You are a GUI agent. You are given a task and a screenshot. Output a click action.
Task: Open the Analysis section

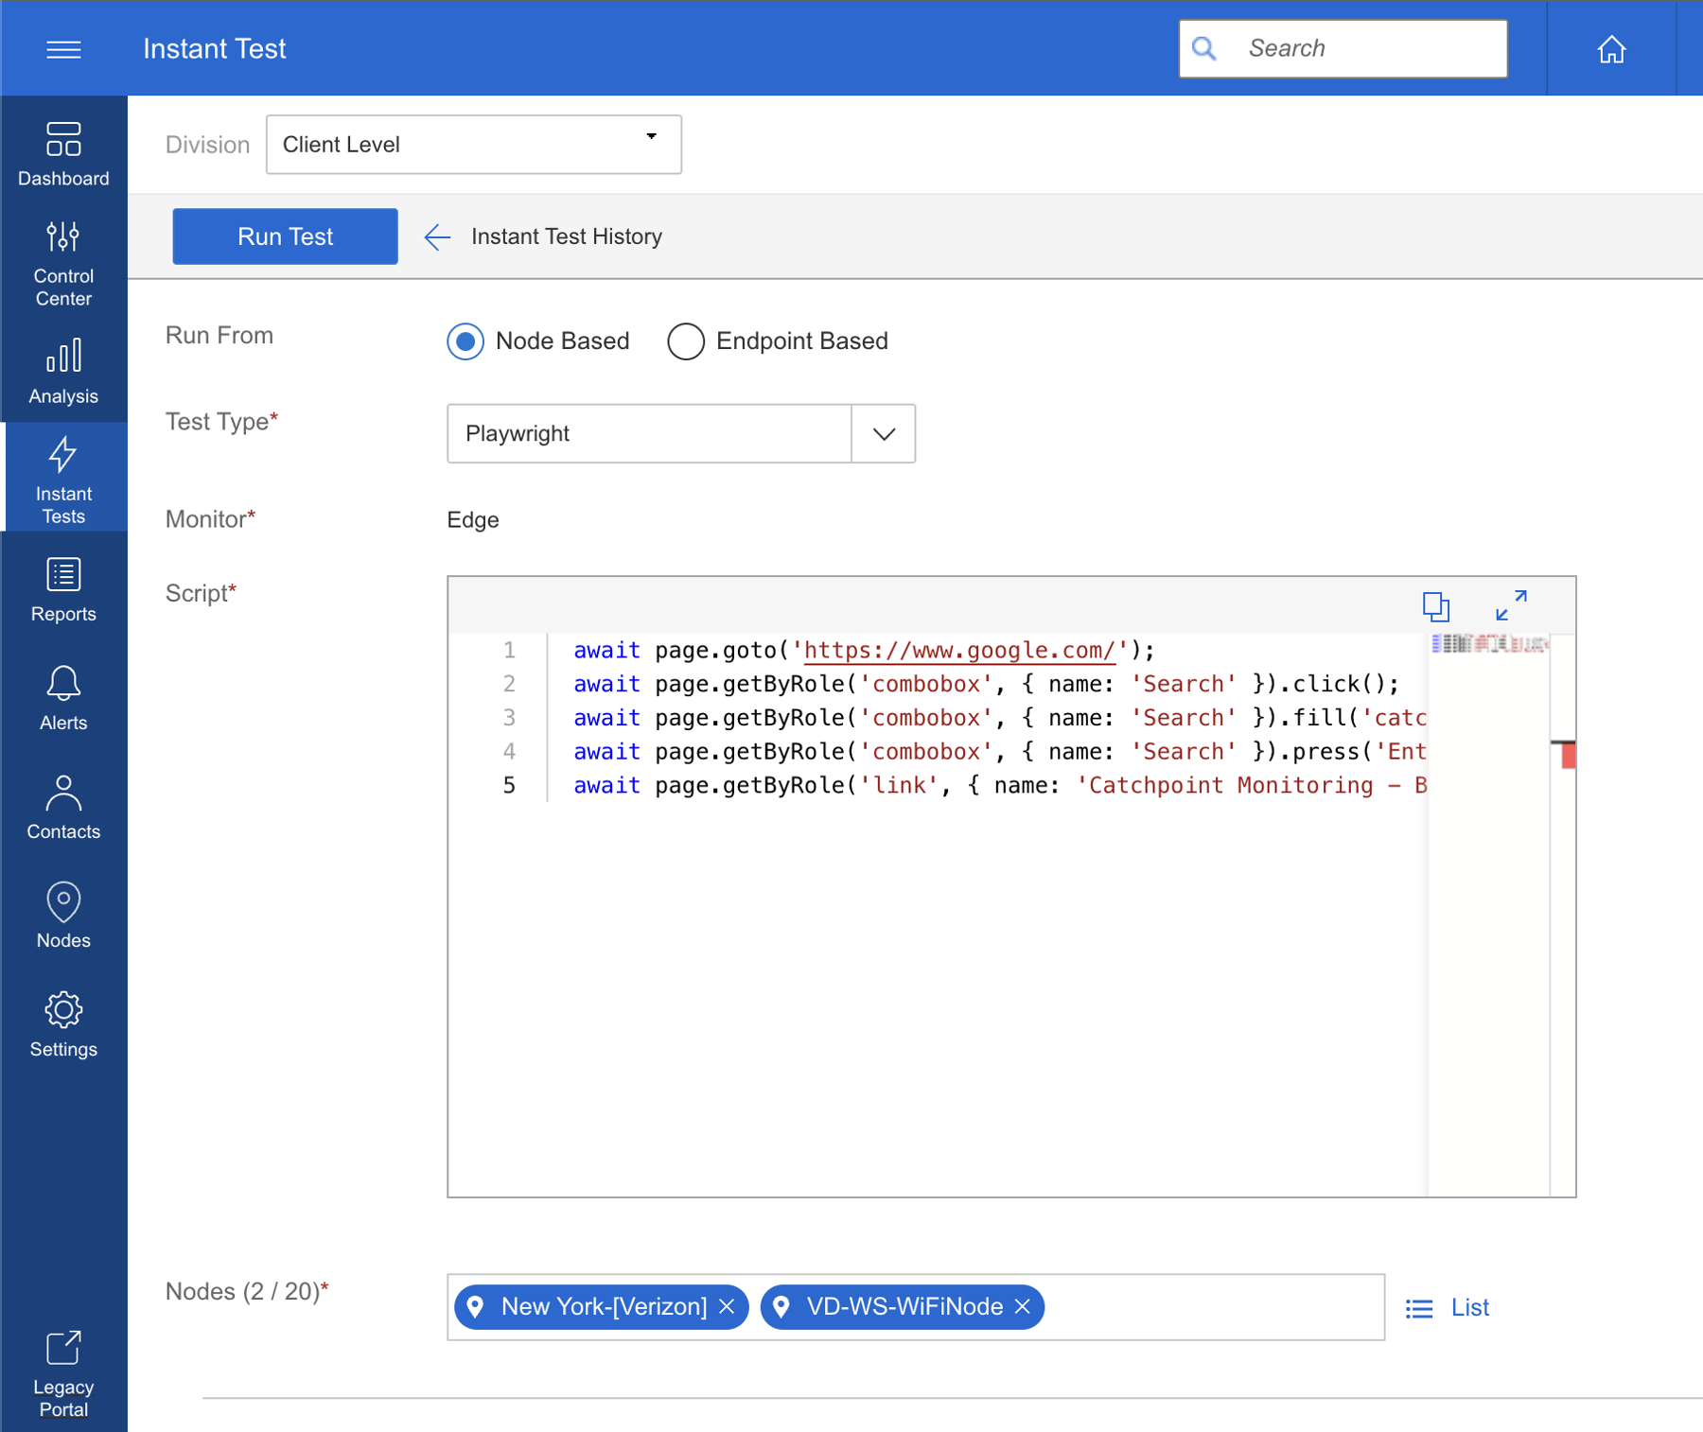click(x=63, y=372)
